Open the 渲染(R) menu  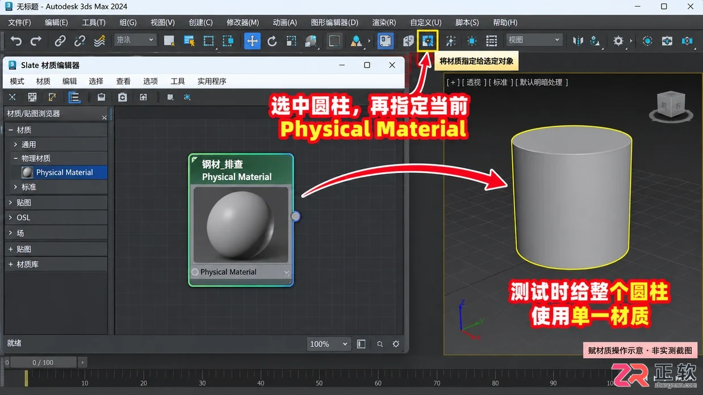click(384, 23)
